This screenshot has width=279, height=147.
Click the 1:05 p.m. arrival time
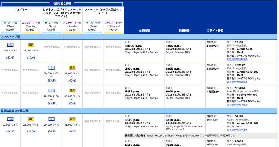tap(174, 46)
